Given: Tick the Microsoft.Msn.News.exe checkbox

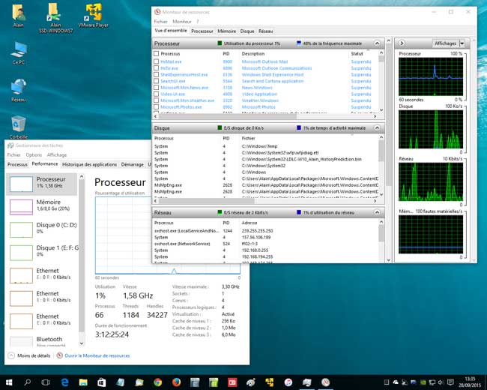Looking at the screenshot, I should coord(157,88).
